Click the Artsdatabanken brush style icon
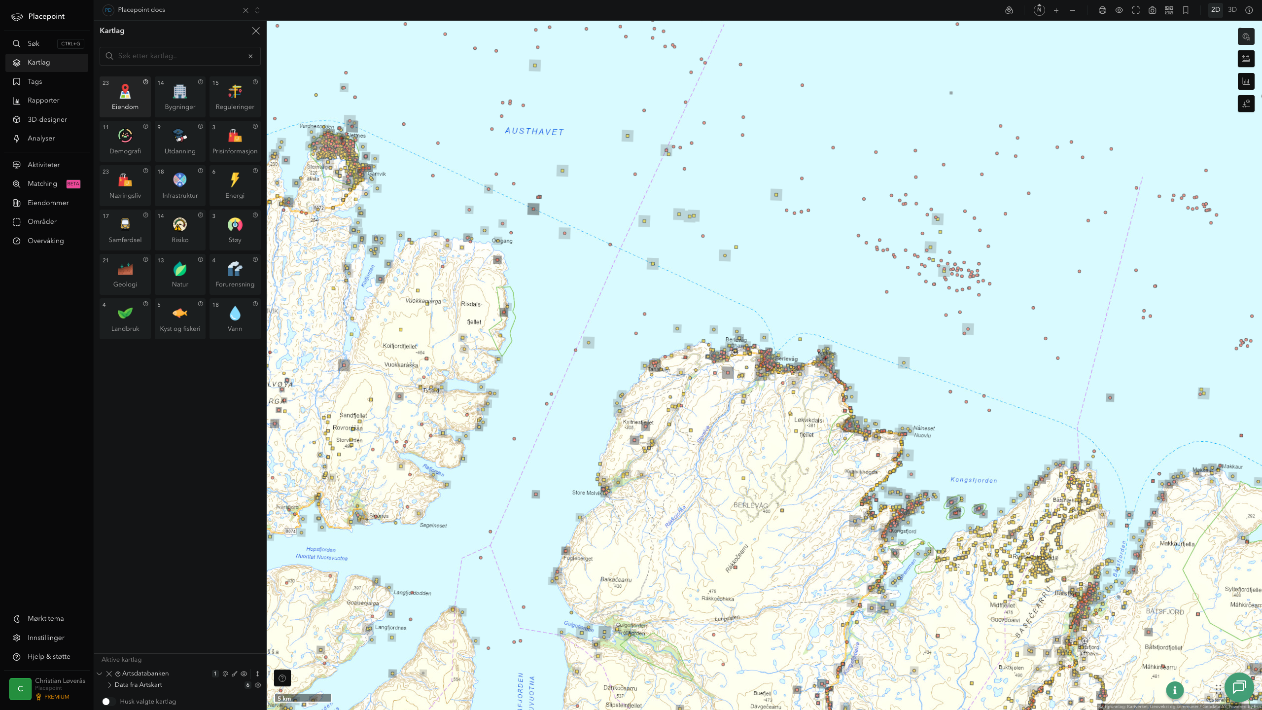The width and height of the screenshot is (1262, 710). 235,674
